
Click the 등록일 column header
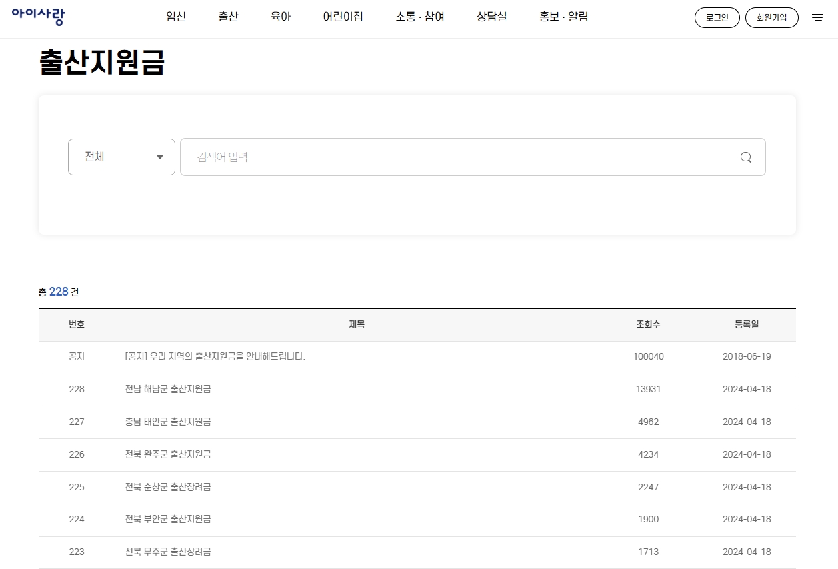pyautogui.click(x=747, y=324)
